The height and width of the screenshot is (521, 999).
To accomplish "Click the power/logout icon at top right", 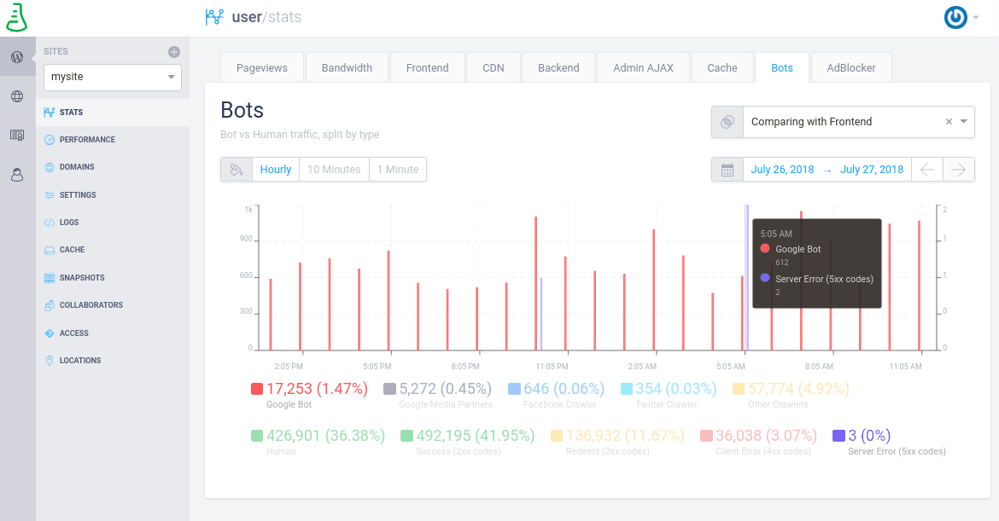I will point(955,16).
